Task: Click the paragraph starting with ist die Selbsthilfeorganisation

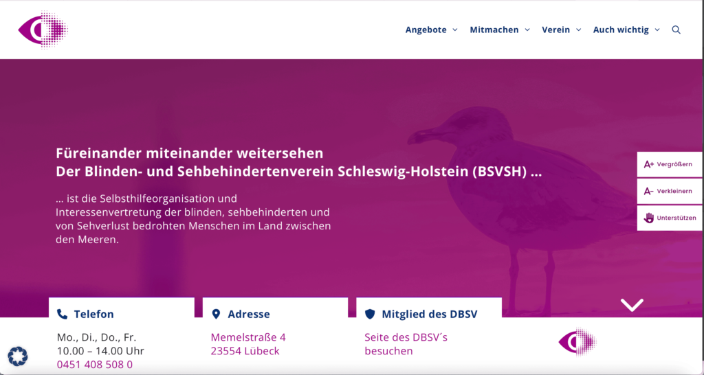Action: tap(193, 219)
